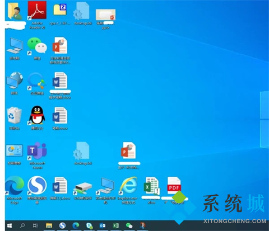Open the add-printer computer shortcut on the desktop

coord(105,186)
